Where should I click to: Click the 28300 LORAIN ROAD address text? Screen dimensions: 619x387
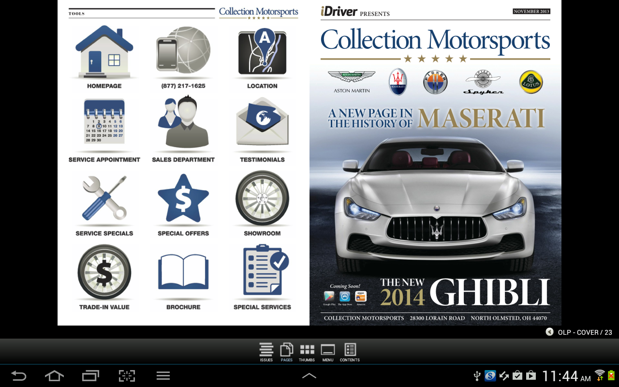pyautogui.click(x=437, y=318)
